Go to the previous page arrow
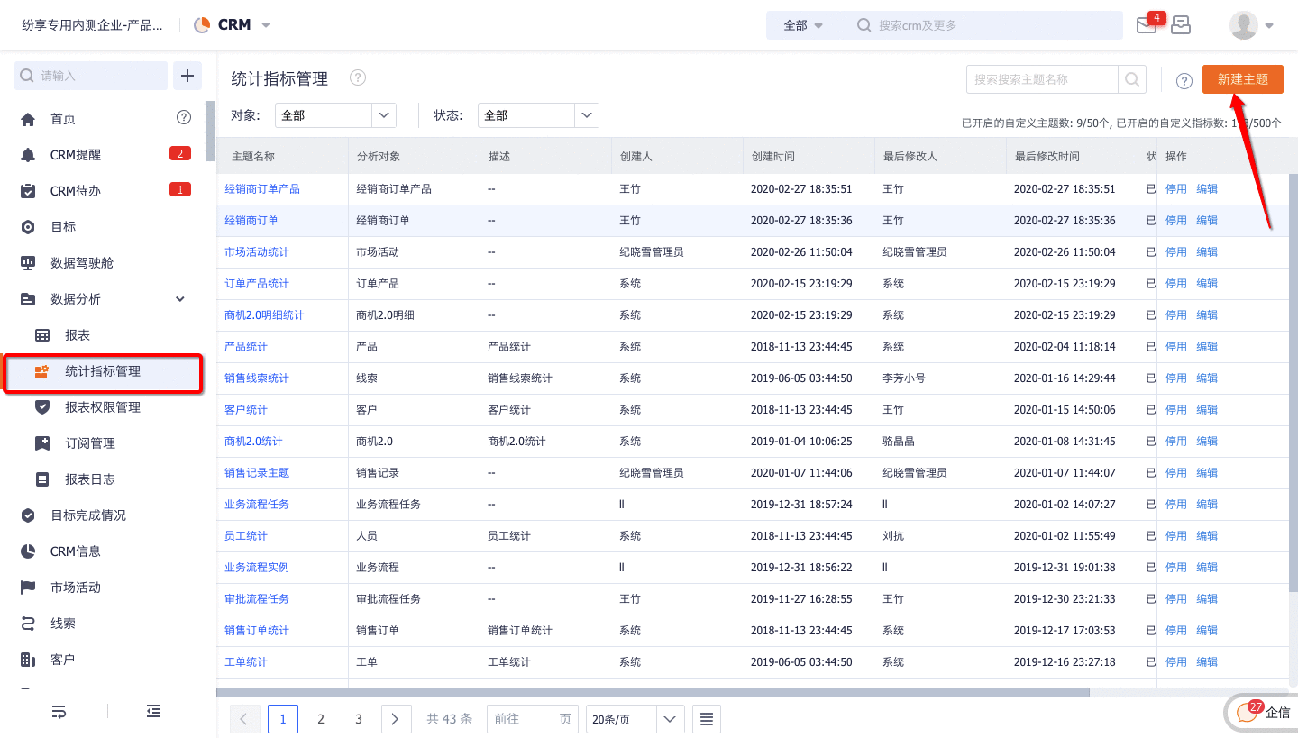Screen dimensions: 1298x738 [245, 719]
